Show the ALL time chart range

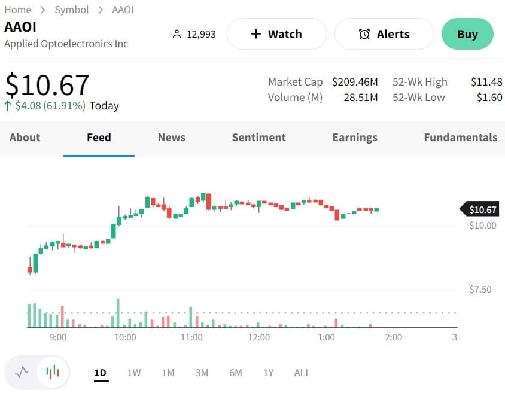(302, 373)
